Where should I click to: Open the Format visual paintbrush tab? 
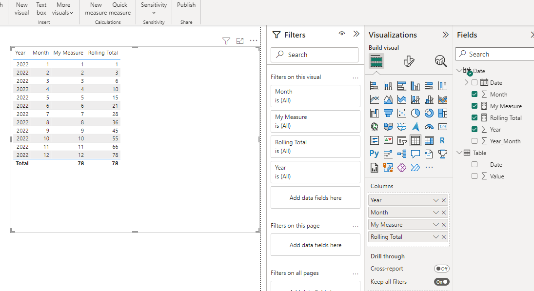coord(409,61)
